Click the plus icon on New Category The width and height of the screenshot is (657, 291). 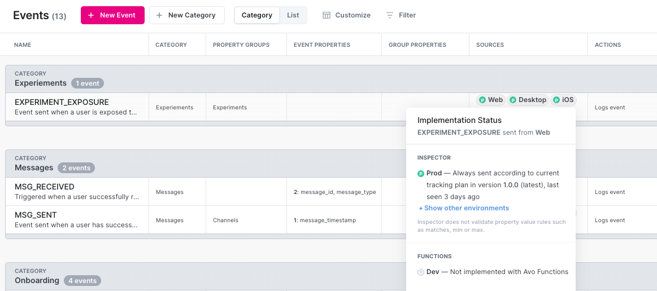pos(159,15)
